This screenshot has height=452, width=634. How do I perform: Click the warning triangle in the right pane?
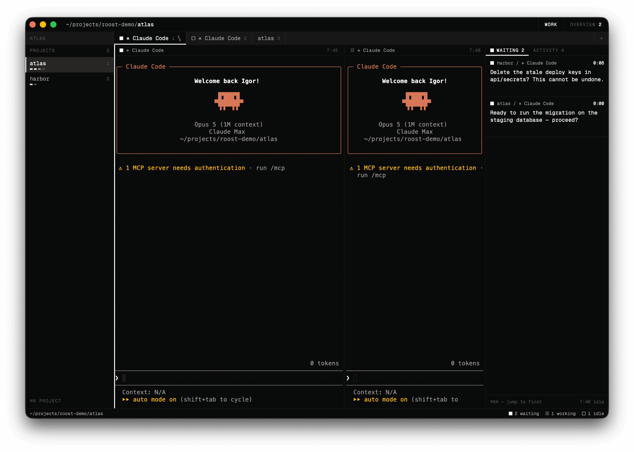click(x=352, y=168)
